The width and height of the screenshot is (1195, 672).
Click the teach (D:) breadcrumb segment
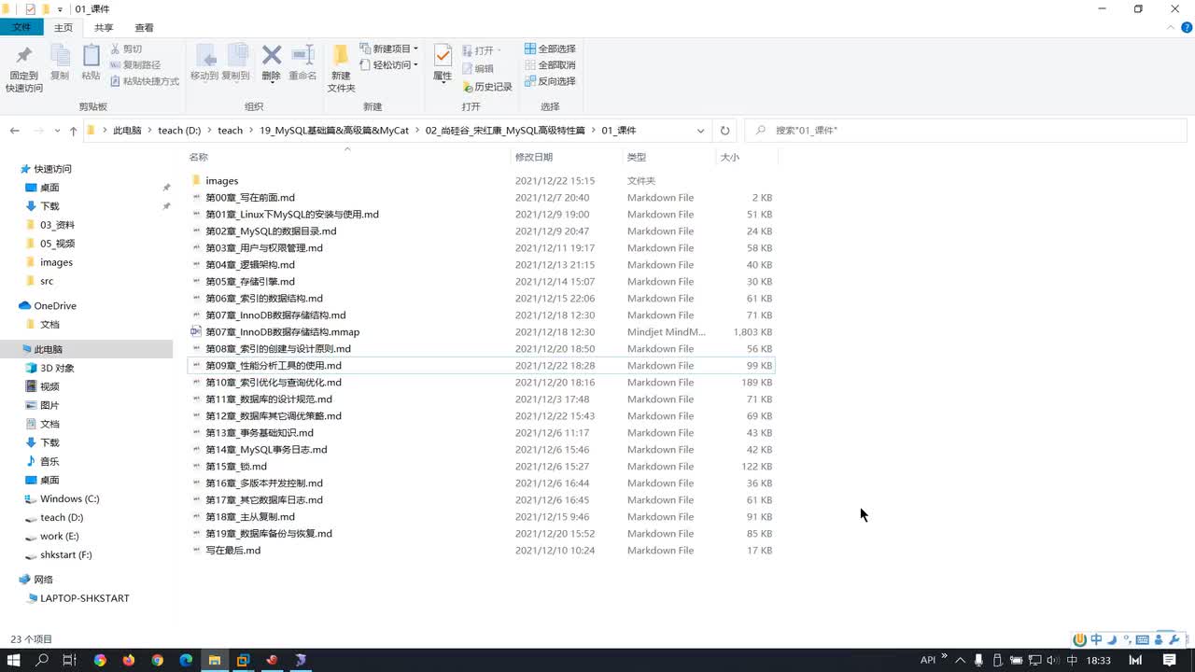tap(179, 131)
